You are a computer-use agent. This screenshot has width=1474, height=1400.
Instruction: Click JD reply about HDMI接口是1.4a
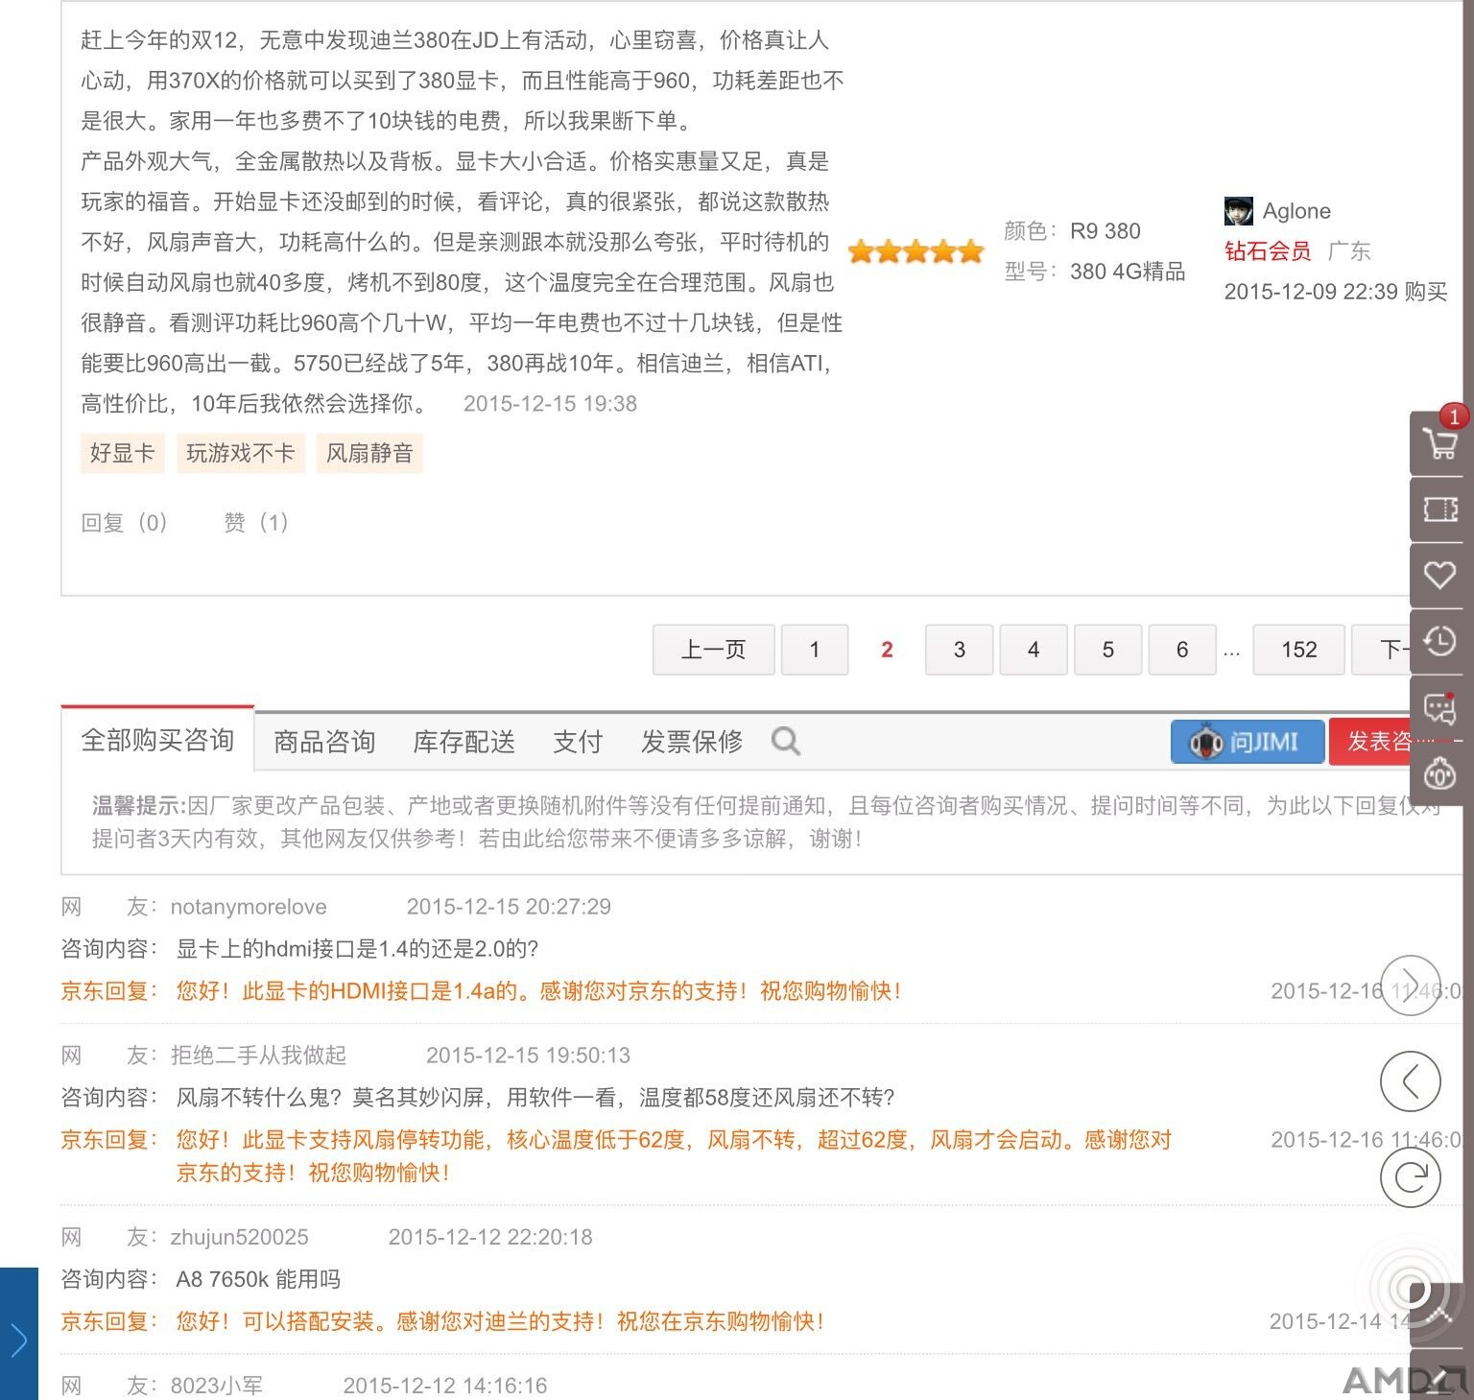[x=538, y=991]
